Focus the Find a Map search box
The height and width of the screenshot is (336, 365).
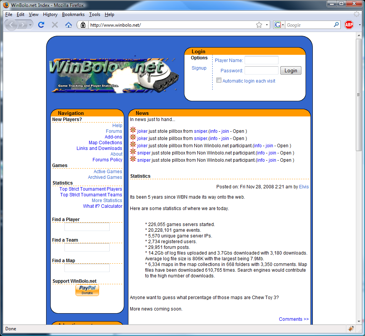[x=87, y=268]
